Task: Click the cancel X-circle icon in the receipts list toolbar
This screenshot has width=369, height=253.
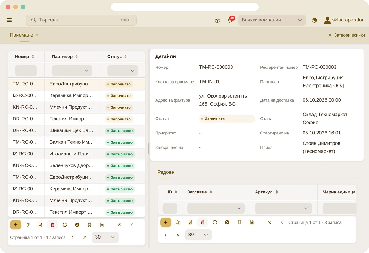Action: pos(77,225)
